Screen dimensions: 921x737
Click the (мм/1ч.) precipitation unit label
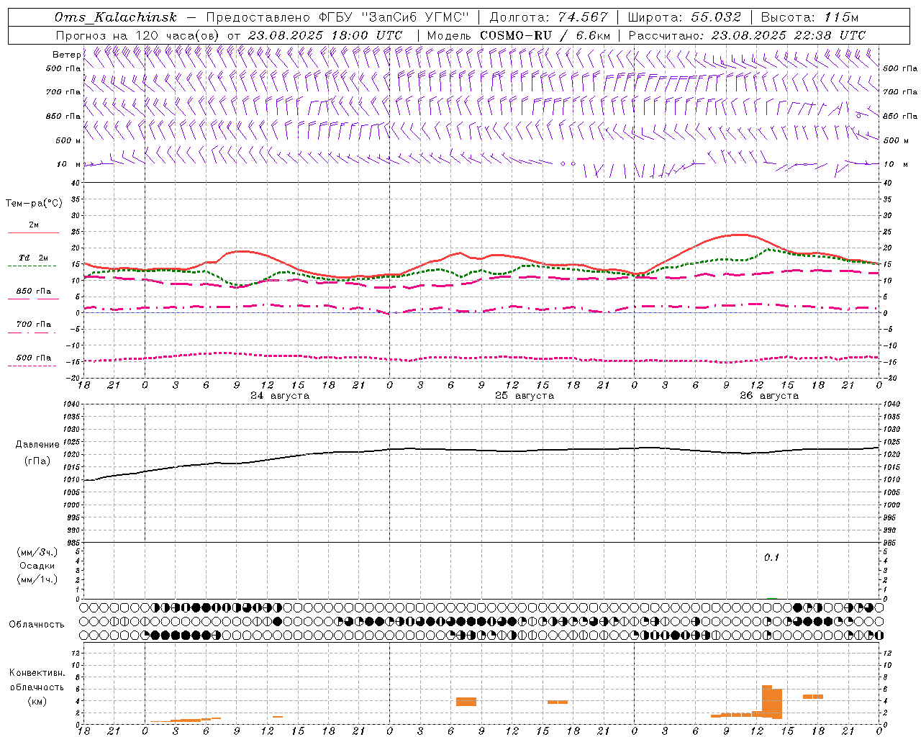(37, 579)
